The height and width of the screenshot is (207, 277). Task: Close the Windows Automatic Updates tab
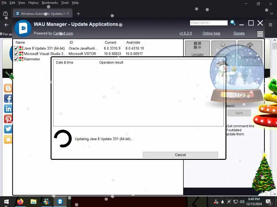point(68,13)
